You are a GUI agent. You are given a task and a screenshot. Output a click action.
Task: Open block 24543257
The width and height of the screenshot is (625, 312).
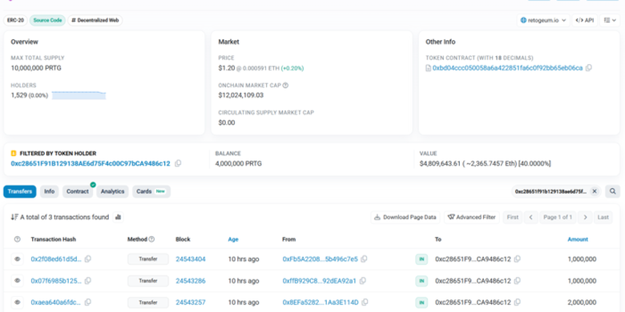[x=191, y=302]
